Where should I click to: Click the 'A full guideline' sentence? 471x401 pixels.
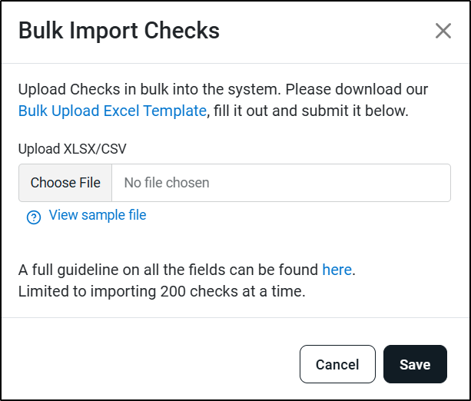coord(187,270)
